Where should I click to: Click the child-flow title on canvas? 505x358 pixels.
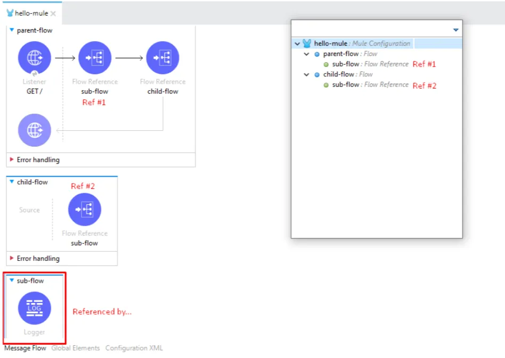[x=32, y=182]
